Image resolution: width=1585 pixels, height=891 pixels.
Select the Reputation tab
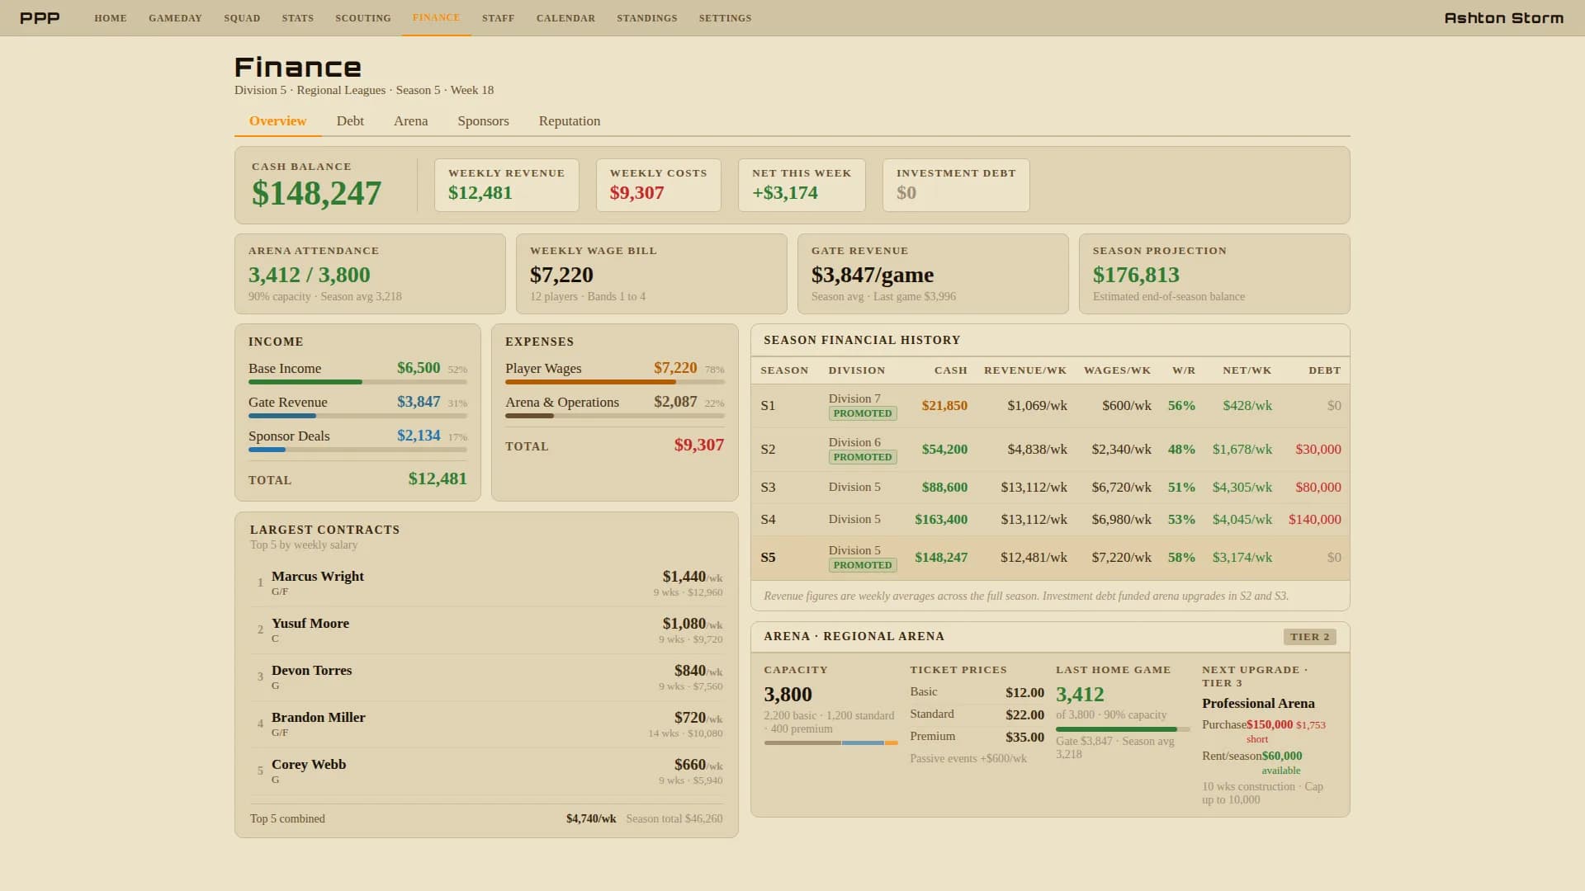pos(570,121)
